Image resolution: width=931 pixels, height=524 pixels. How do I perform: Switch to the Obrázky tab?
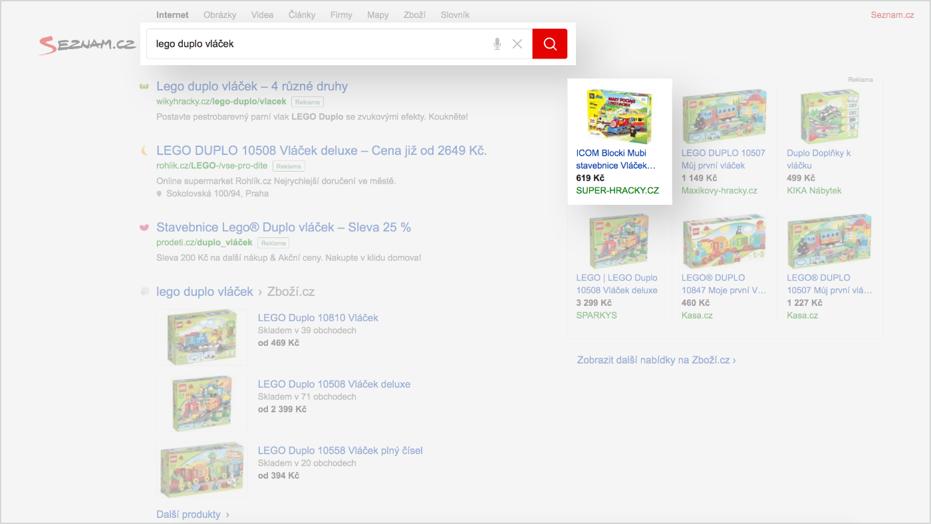point(220,15)
